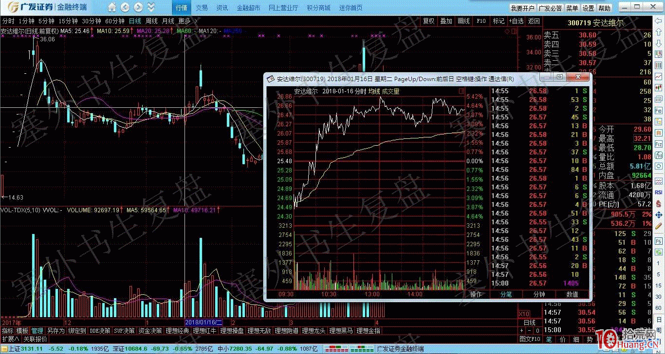The height and width of the screenshot is (354, 665).
Task: Open the 积分商城 tab
Action: pyautogui.click(x=318, y=8)
